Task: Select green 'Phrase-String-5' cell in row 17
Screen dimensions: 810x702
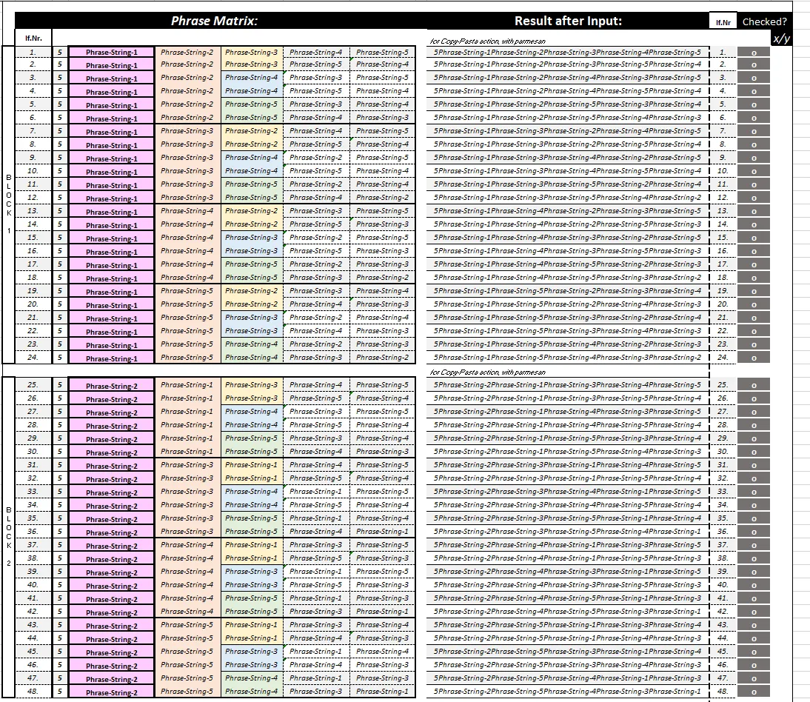Action: 252,264
